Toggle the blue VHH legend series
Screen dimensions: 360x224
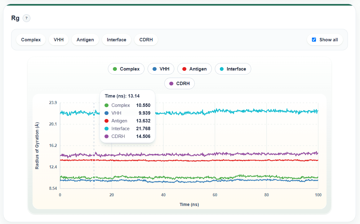161,69
